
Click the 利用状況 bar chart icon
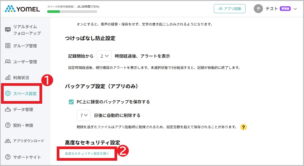8,78
